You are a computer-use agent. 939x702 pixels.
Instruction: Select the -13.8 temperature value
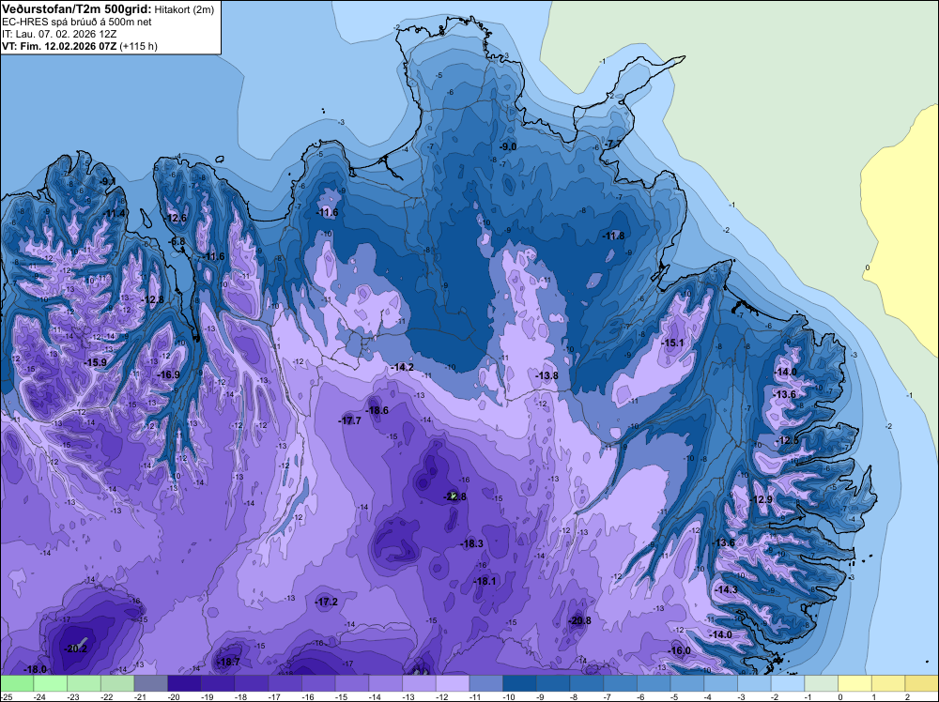coord(546,375)
